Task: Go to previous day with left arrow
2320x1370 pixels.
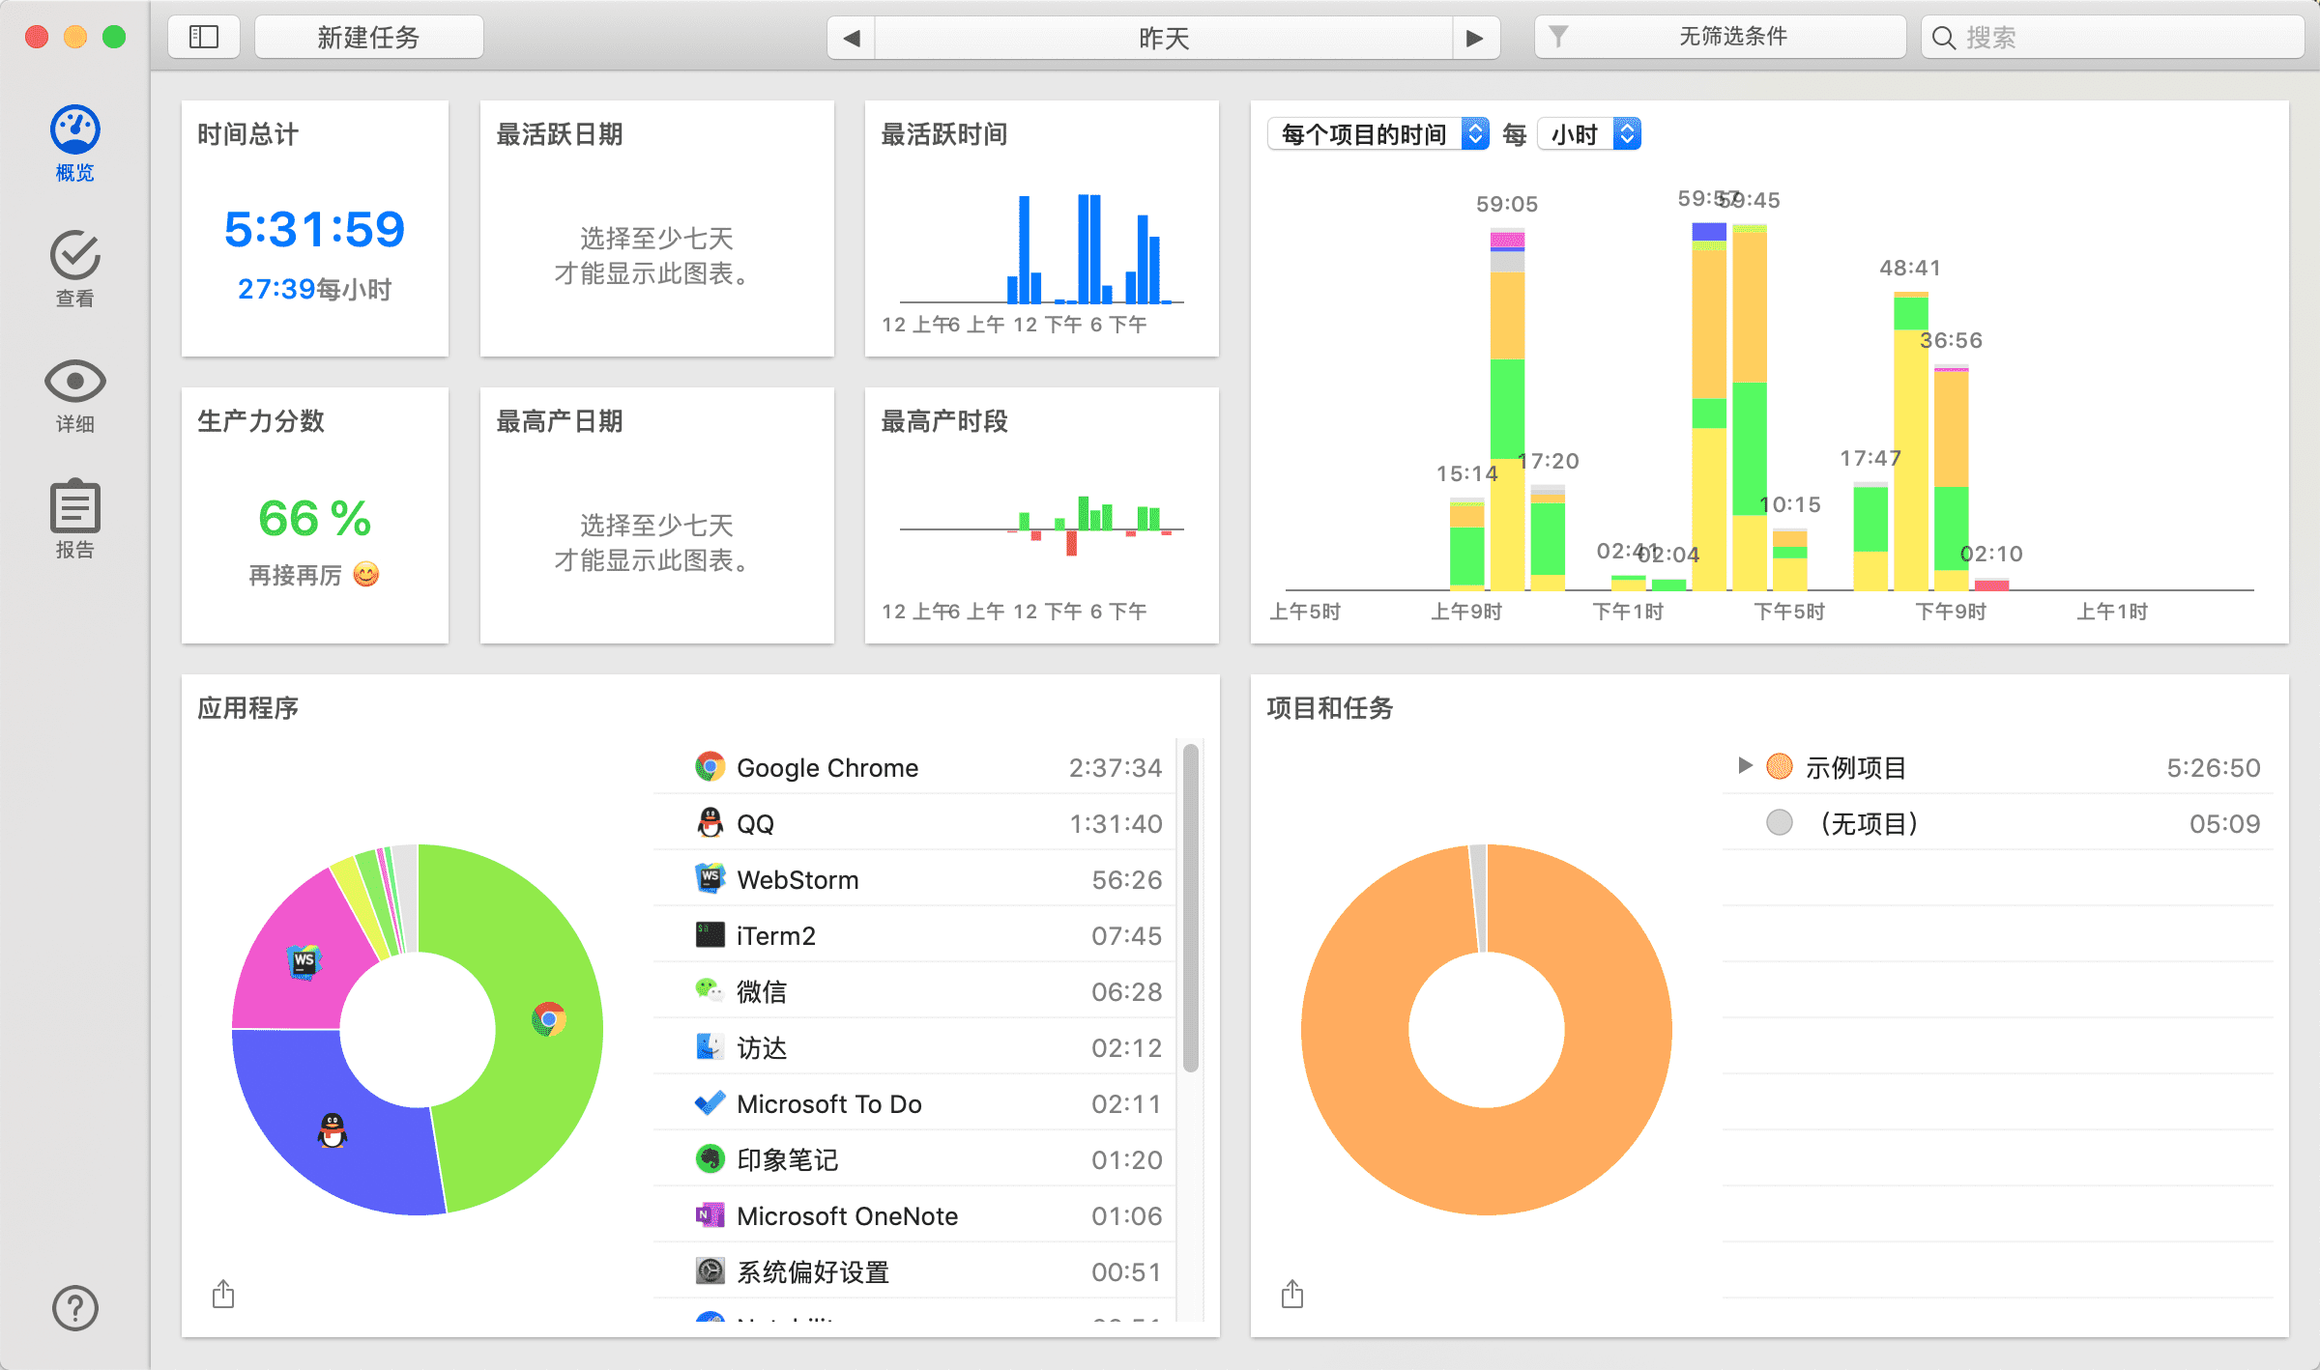Action: (852, 38)
